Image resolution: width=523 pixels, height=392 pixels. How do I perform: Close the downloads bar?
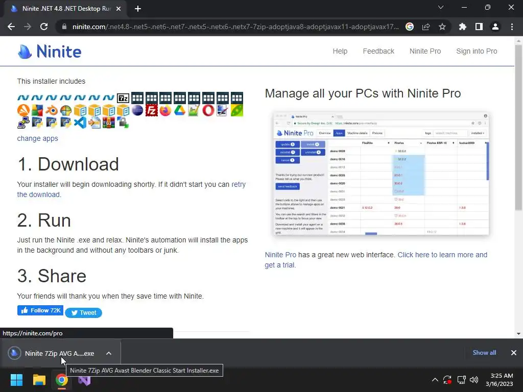click(x=514, y=353)
